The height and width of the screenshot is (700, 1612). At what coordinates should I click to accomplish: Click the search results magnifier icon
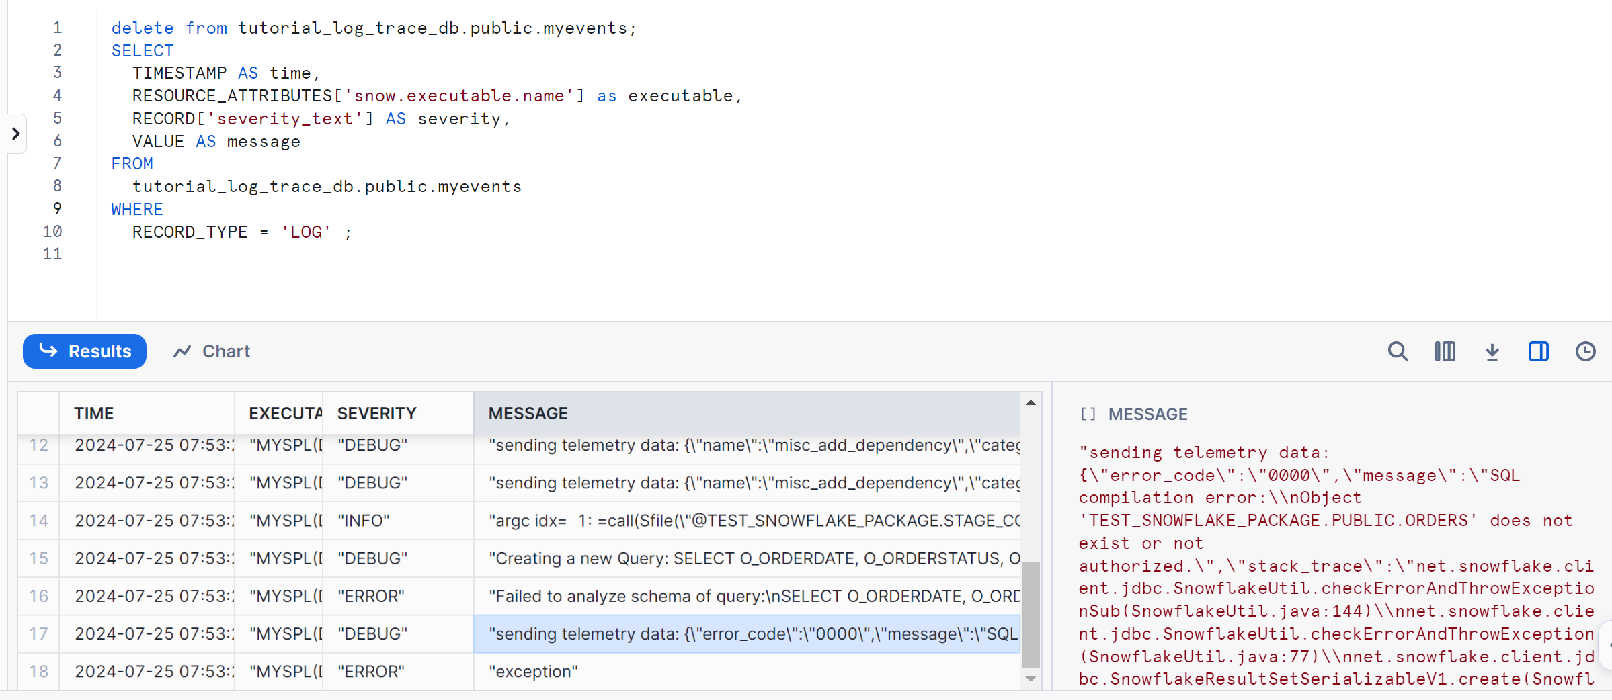tap(1398, 351)
